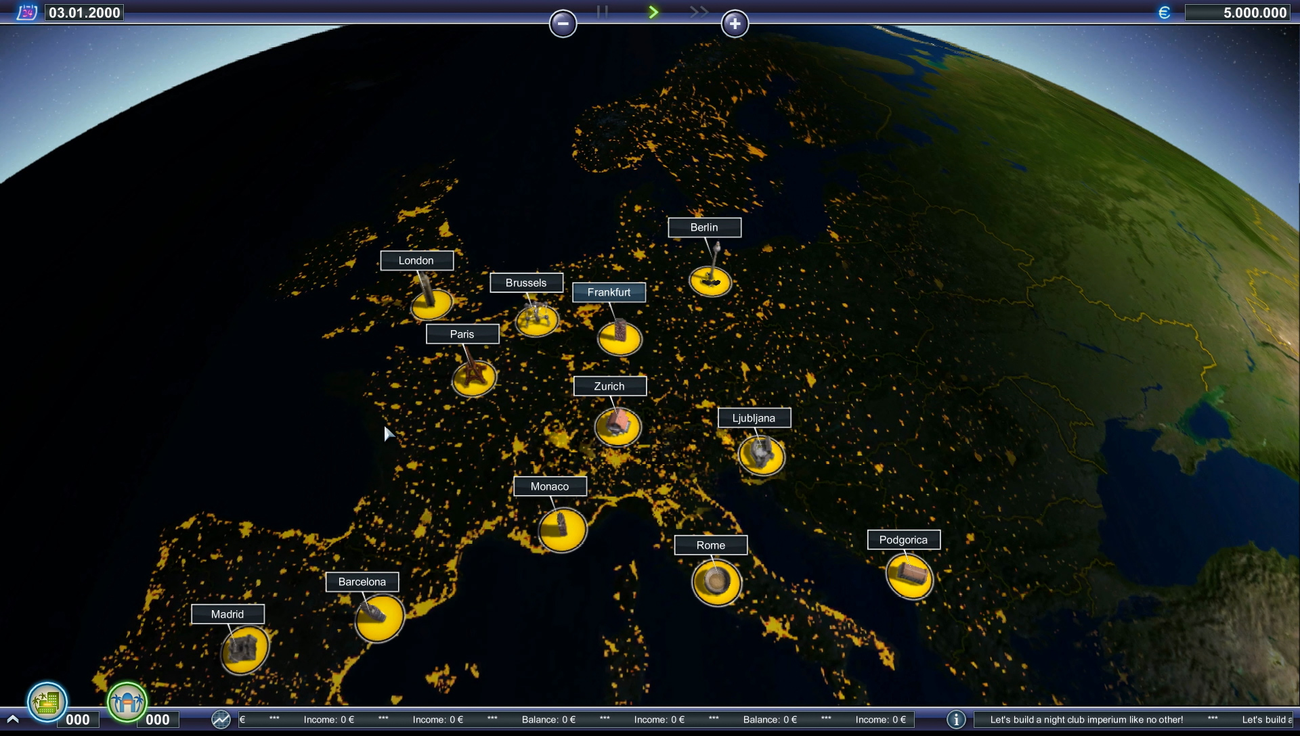
Task: Zoom in using the plus button
Action: click(x=735, y=23)
